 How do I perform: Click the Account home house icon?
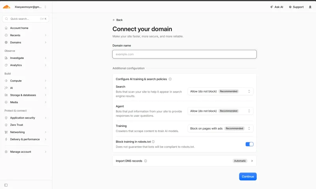click(6, 28)
